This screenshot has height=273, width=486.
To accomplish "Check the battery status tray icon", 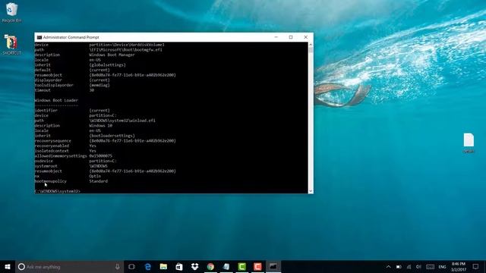I will point(399,267).
